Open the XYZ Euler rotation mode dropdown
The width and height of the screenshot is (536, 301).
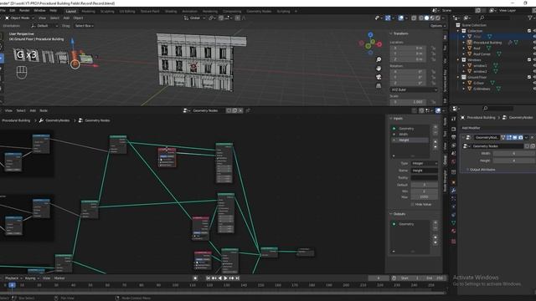[414, 89]
